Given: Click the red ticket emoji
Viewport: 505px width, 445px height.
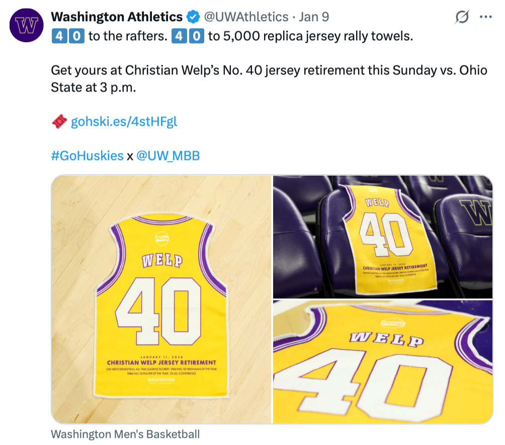Looking at the screenshot, I should (59, 121).
